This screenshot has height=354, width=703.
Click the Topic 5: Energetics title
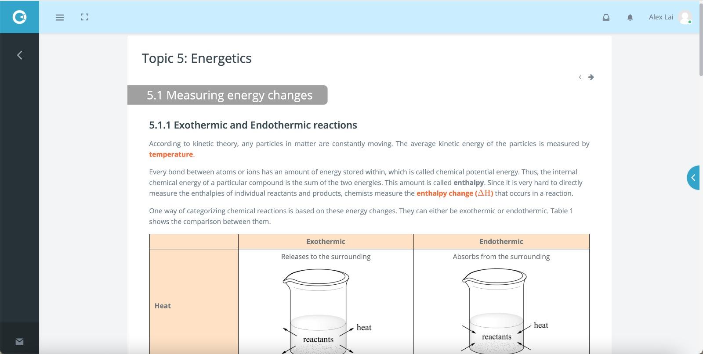[196, 58]
